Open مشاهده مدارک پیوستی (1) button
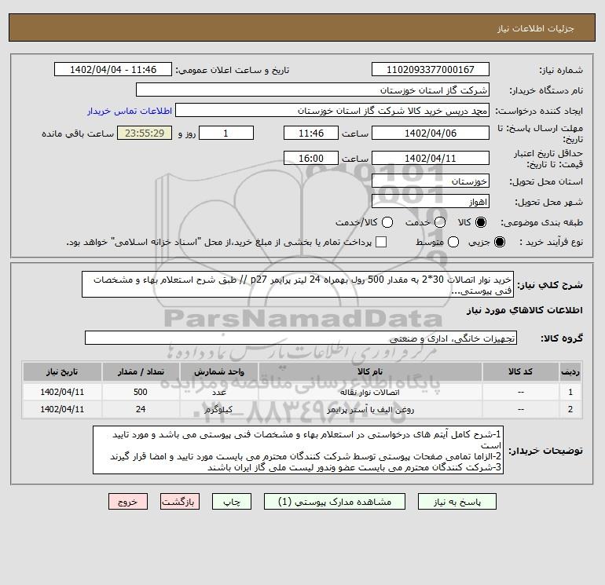The width and height of the screenshot is (605, 585). pyautogui.click(x=335, y=502)
